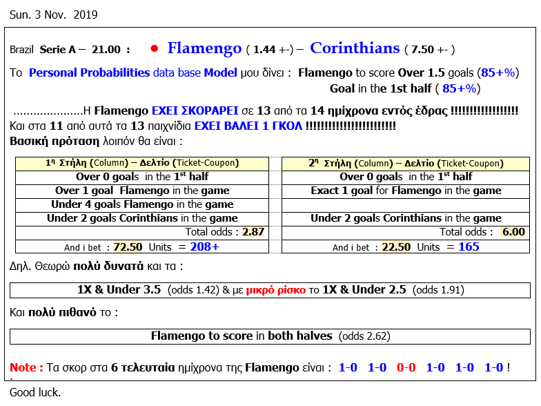
Task: Select the 'Corinthians' team heading
Action: click(355, 48)
